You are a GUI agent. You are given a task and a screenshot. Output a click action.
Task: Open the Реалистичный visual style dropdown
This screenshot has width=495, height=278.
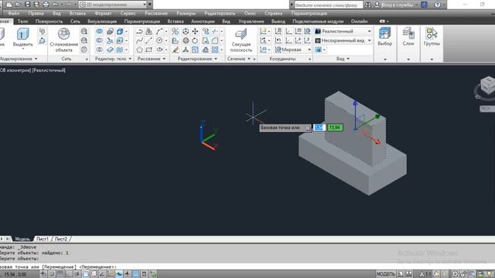(343, 31)
